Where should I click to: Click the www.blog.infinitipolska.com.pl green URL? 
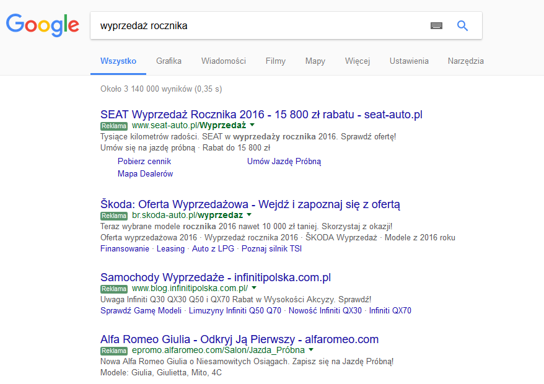(190, 288)
